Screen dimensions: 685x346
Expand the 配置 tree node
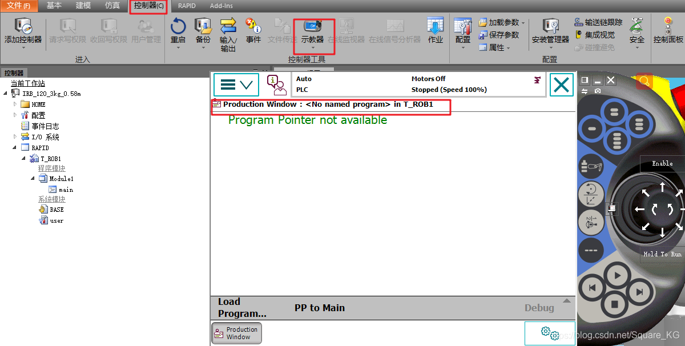tap(15, 115)
